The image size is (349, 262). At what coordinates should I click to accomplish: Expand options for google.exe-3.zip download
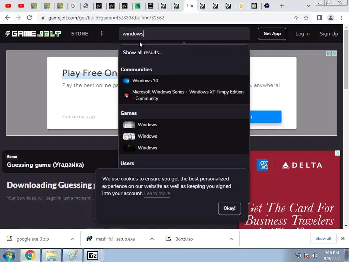point(73,239)
